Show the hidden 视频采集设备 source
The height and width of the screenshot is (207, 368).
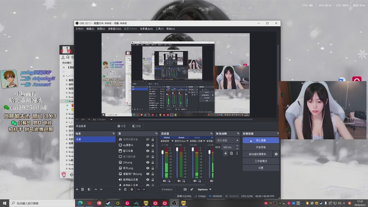click(148, 139)
